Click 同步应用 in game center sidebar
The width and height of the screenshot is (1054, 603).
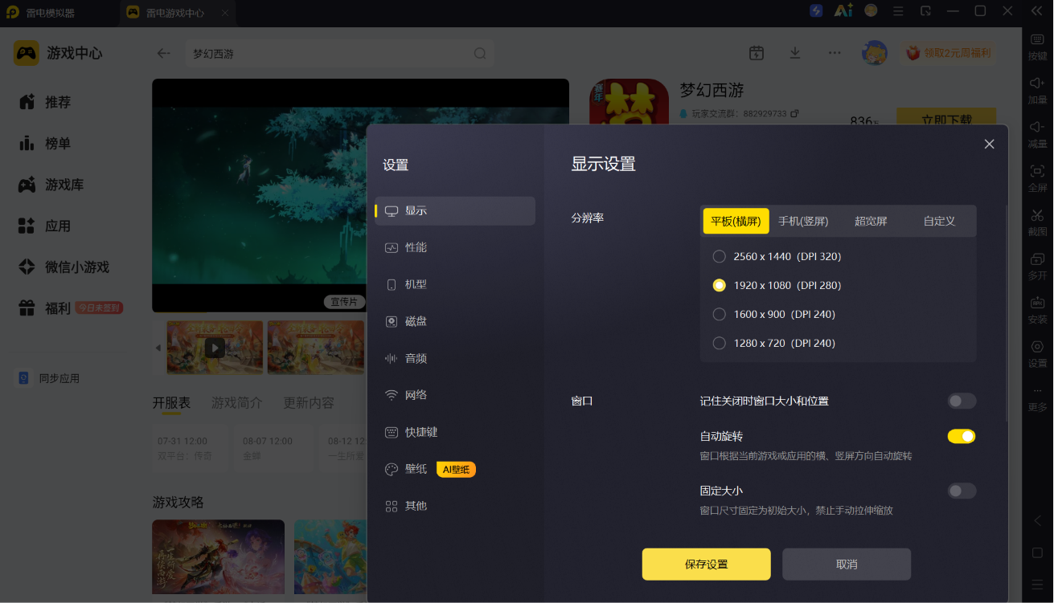tap(49, 378)
